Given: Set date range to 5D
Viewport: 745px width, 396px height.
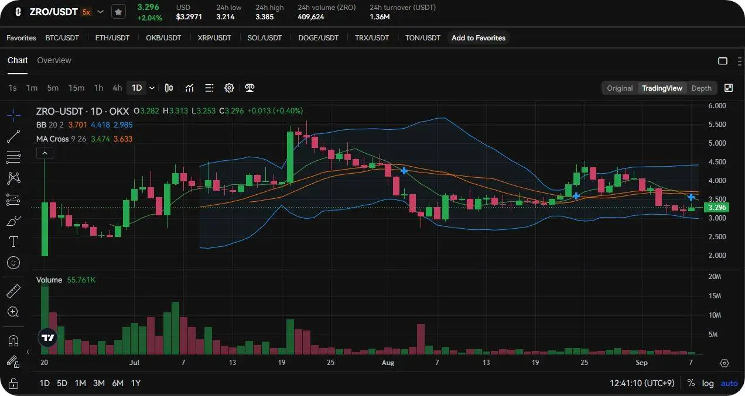Looking at the screenshot, I should coord(62,383).
